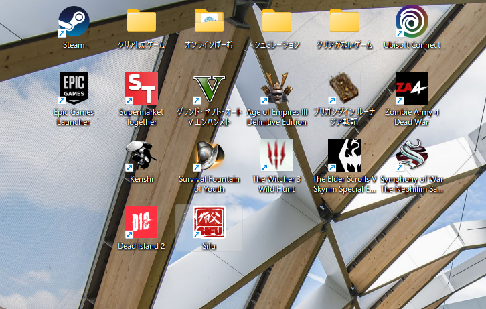Click the "Epic Games Launcher" label
Screen dimensions: 486x309
click(x=74, y=117)
